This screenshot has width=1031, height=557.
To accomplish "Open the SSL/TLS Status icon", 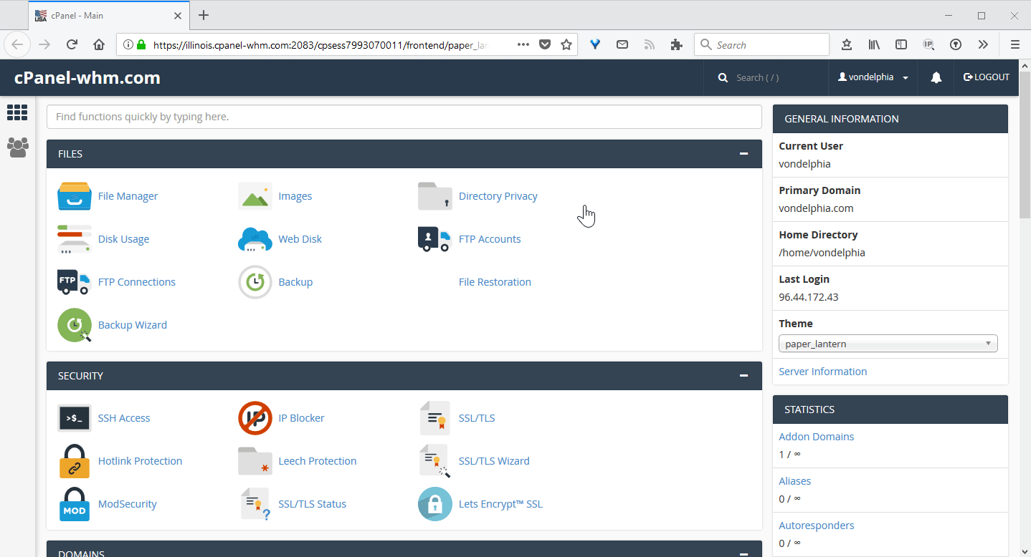I will point(255,504).
